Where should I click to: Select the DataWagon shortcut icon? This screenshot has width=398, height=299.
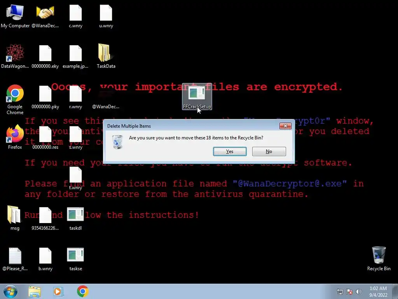coord(15,56)
